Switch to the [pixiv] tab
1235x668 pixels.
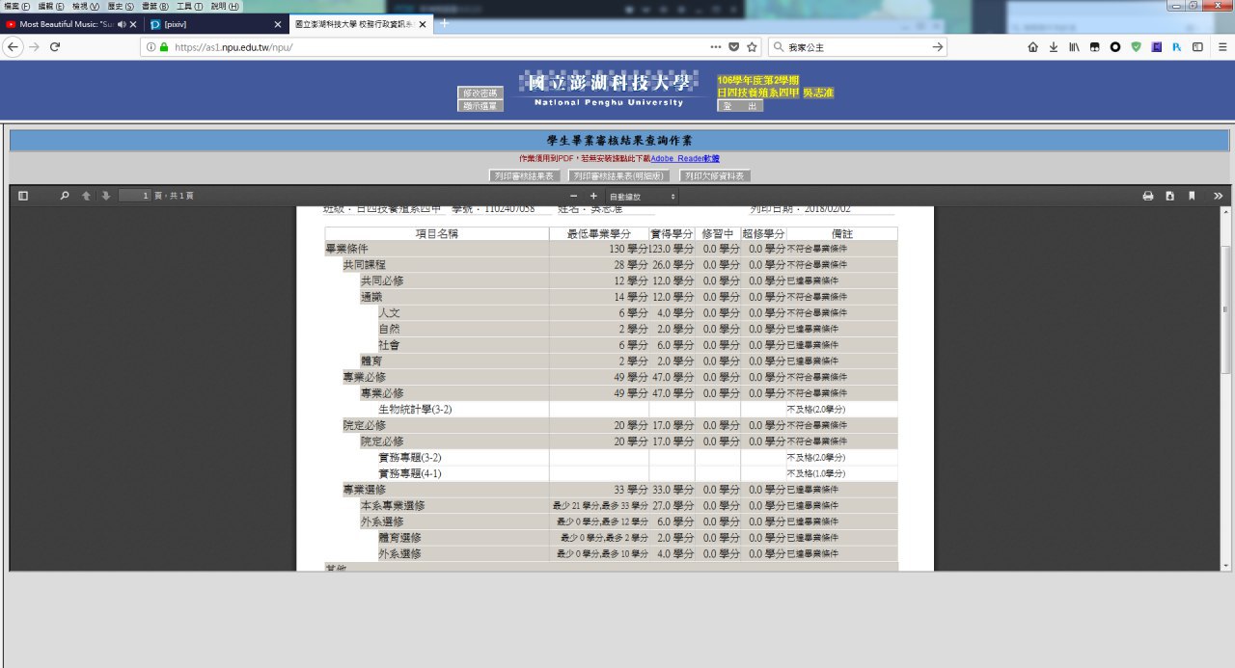pos(215,24)
